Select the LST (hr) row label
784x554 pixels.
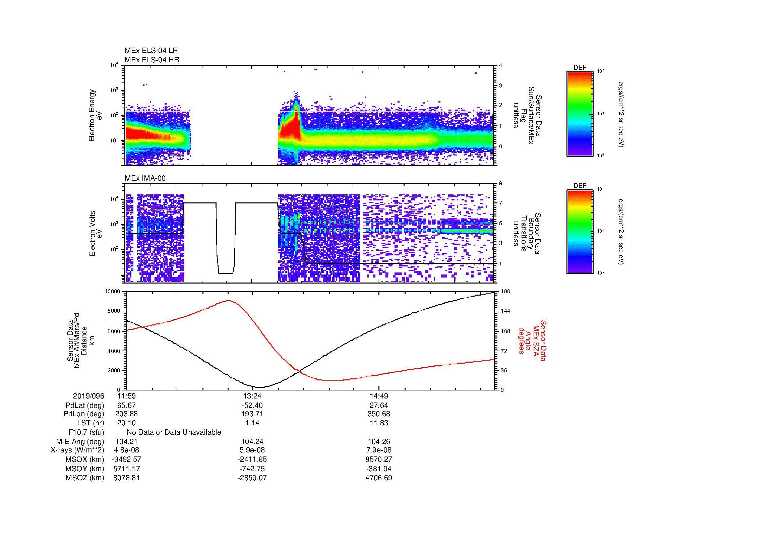pos(91,423)
